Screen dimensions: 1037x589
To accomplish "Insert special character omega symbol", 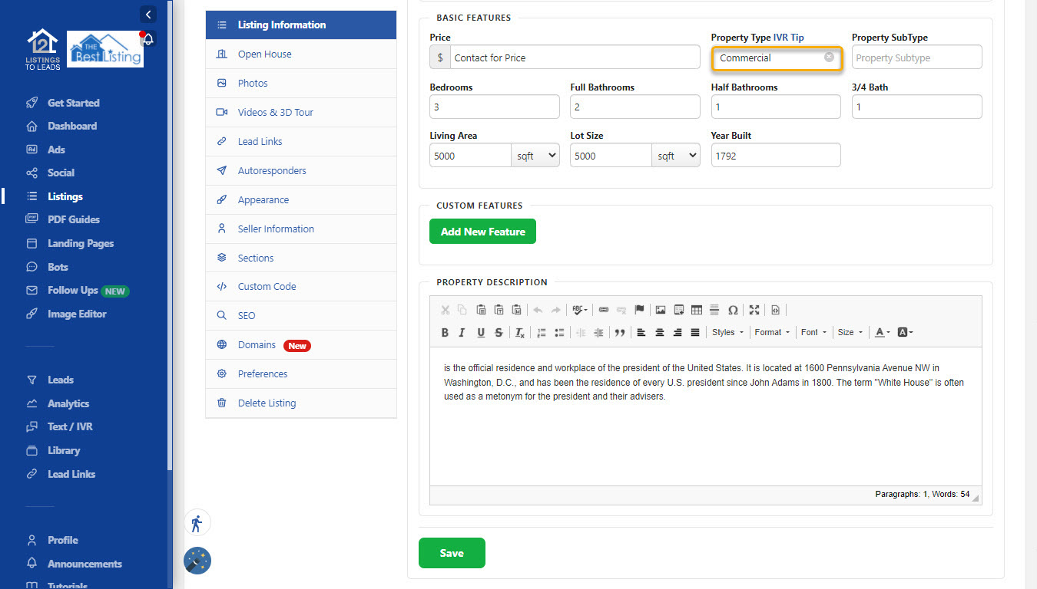I will (x=733, y=310).
